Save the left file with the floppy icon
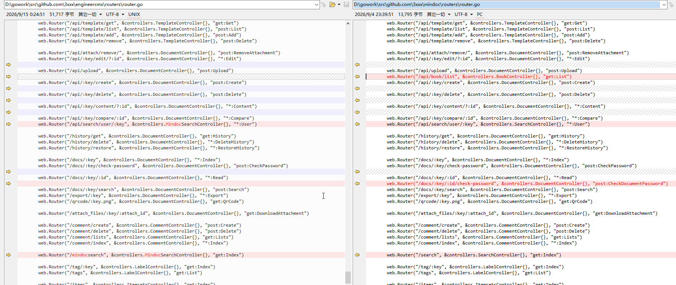Viewport: 676px width, 285px height. pyautogui.click(x=346, y=4)
